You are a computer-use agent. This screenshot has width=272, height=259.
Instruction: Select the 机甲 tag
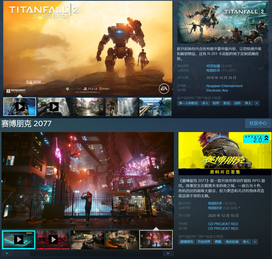click(x=216, y=103)
